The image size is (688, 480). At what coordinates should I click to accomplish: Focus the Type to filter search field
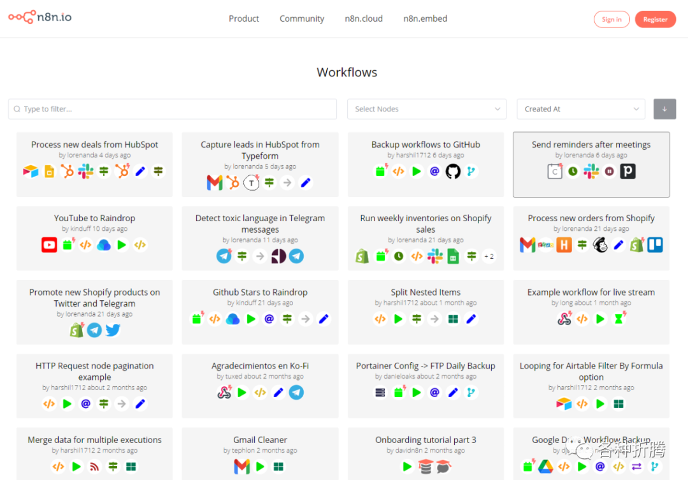click(173, 109)
